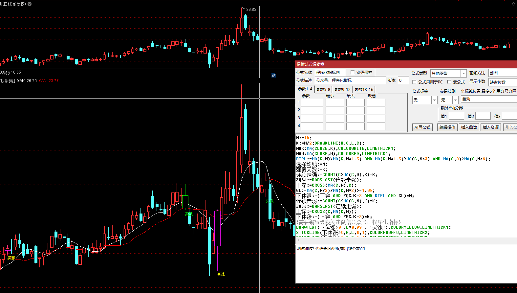Select the 参数9-12 tab
The height and width of the screenshot is (293, 517).
coord(342,89)
